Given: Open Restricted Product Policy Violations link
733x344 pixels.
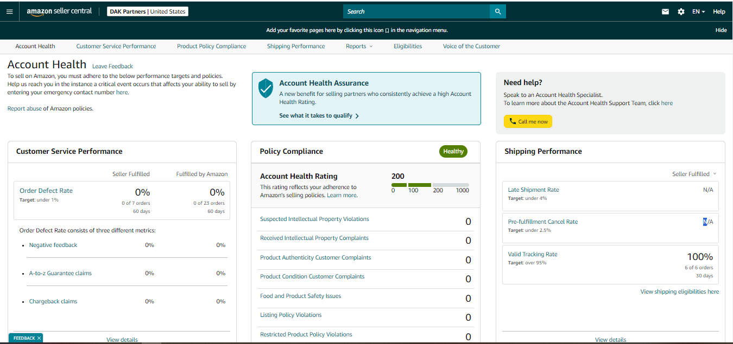Looking at the screenshot, I should (x=306, y=335).
